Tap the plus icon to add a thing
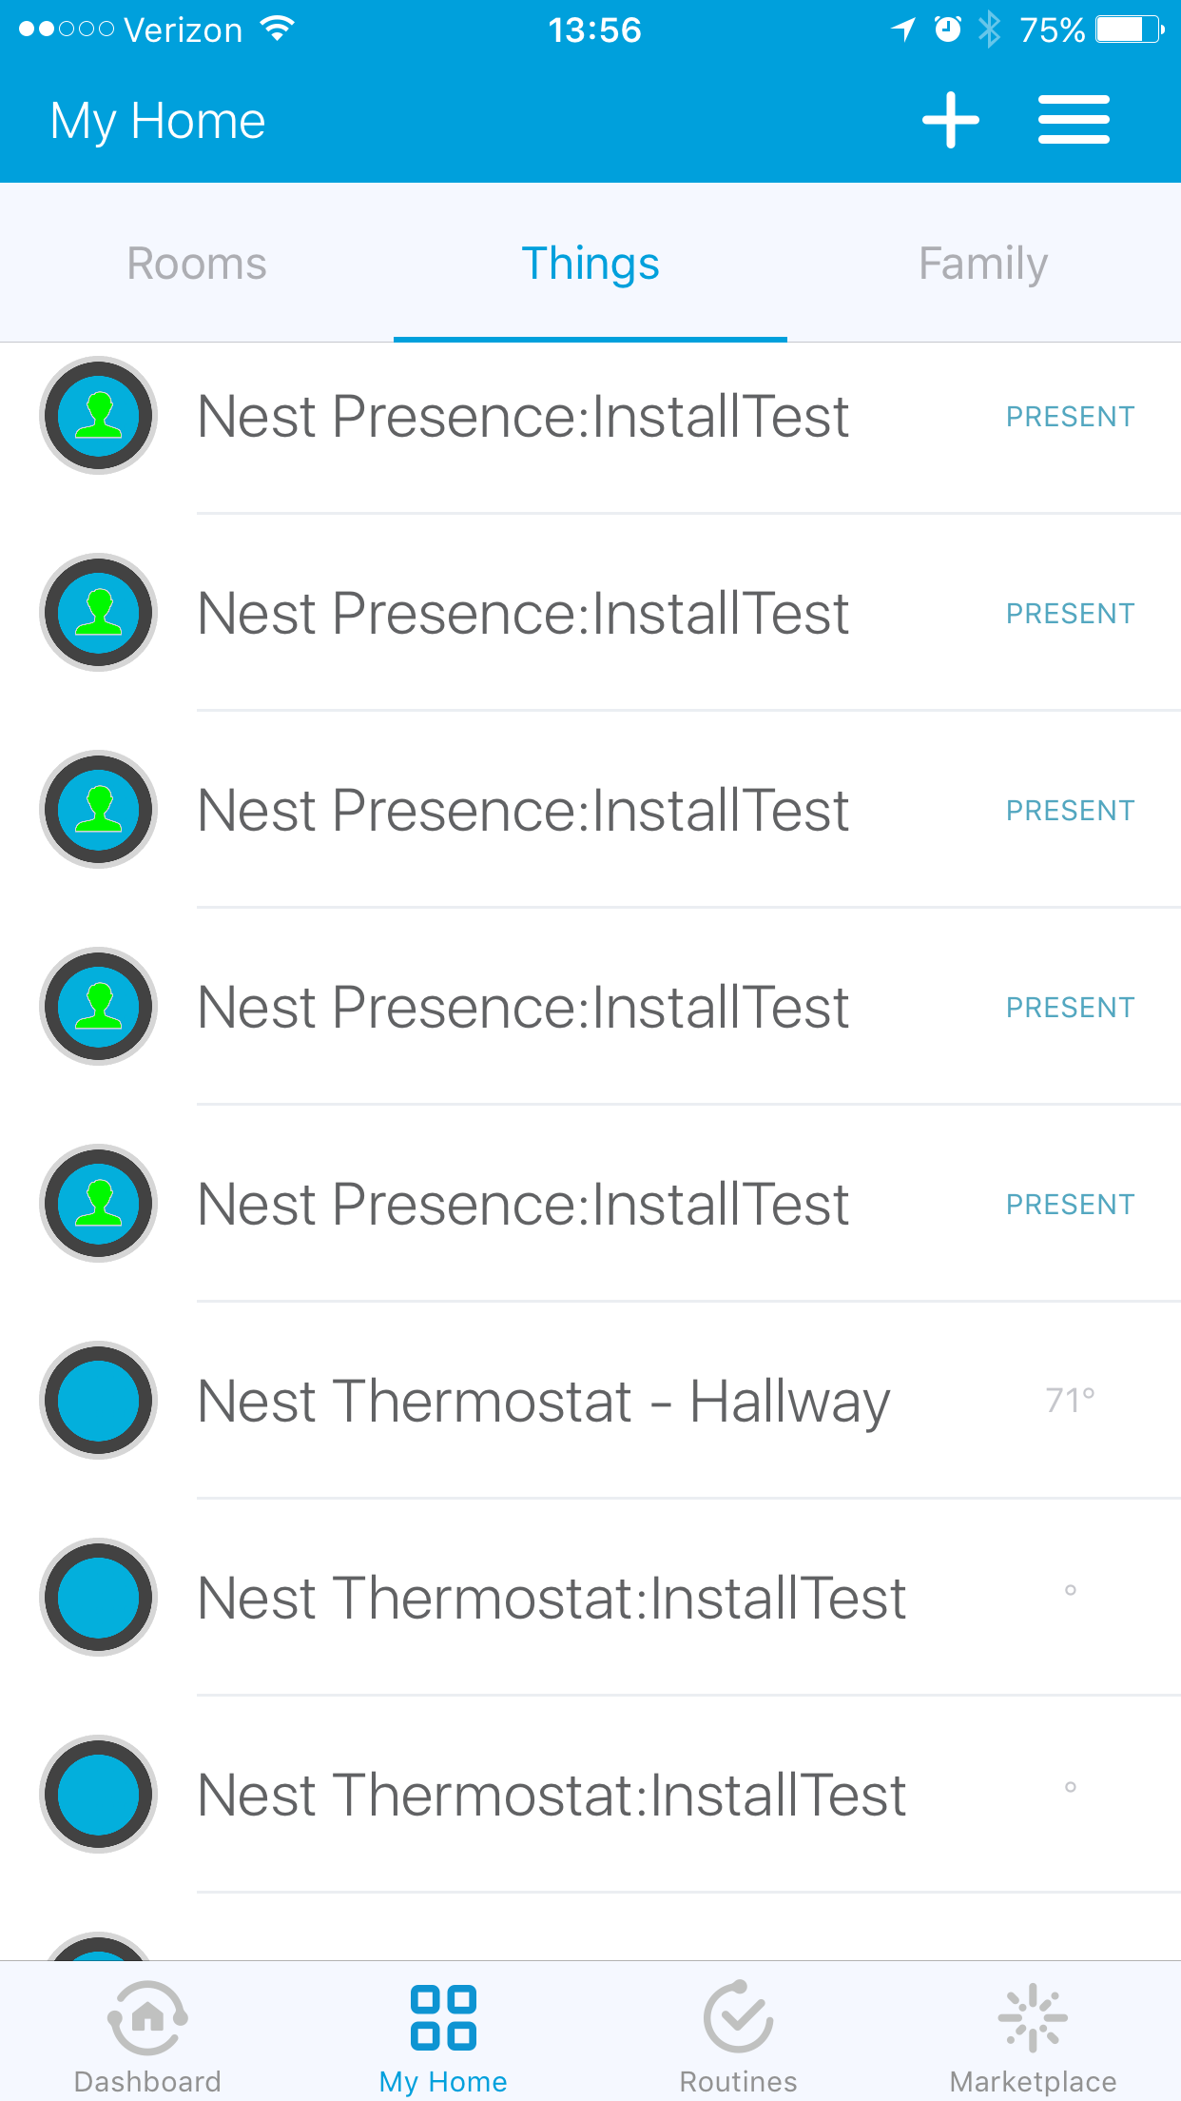1181x2101 pixels. (x=950, y=121)
